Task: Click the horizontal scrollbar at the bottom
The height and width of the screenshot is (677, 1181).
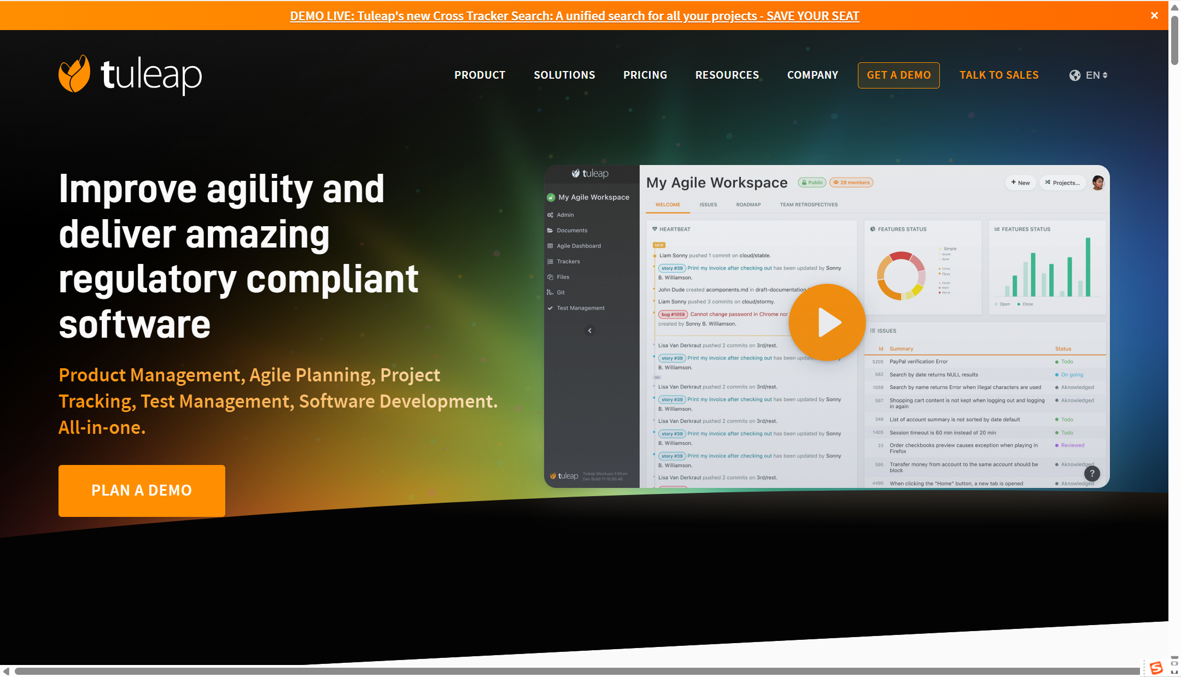Action: pyautogui.click(x=574, y=671)
